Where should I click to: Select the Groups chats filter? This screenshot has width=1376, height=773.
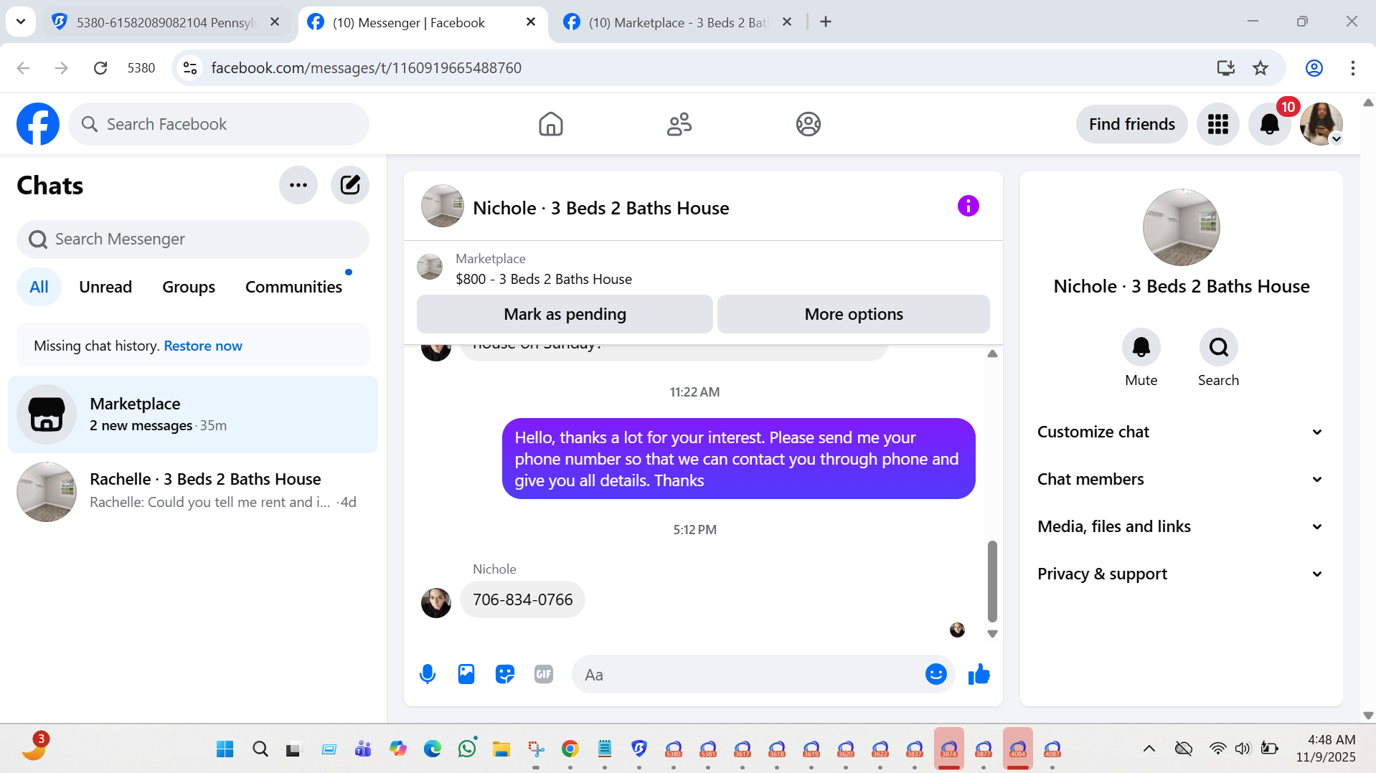(x=189, y=287)
